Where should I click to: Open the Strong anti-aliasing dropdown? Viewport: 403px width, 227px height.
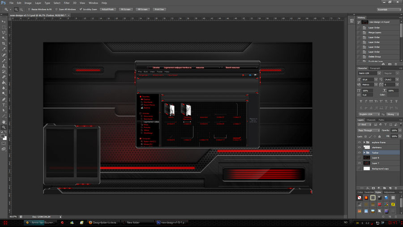point(393,114)
